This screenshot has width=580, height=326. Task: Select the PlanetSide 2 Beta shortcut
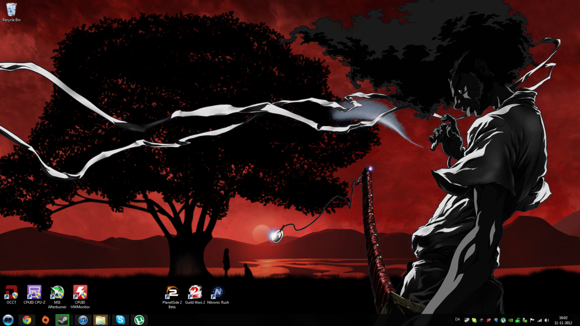point(172,297)
